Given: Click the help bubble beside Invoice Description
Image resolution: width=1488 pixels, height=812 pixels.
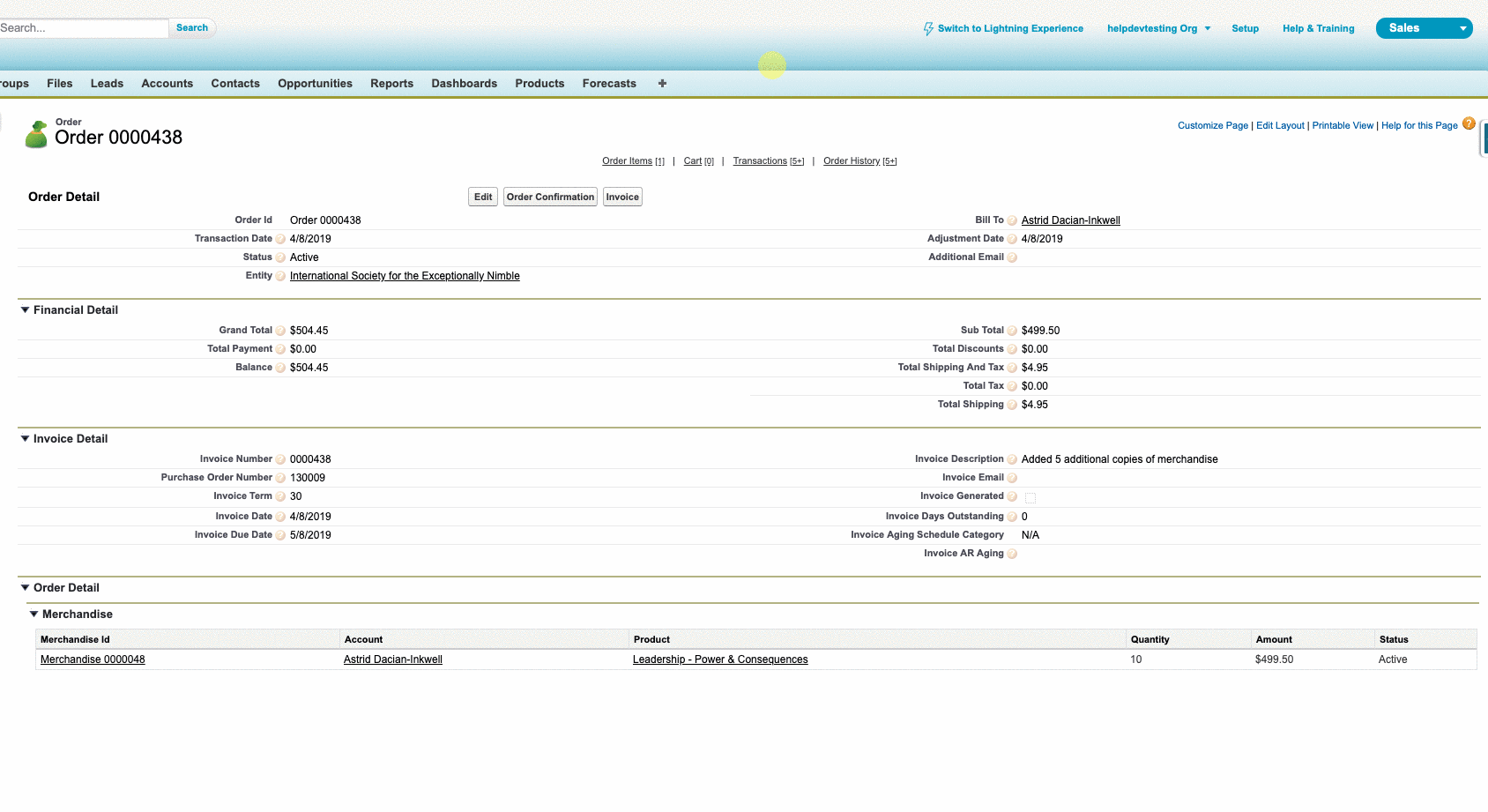Looking at the screenshot, I should pyautogui.click(x=1012, y=459).
